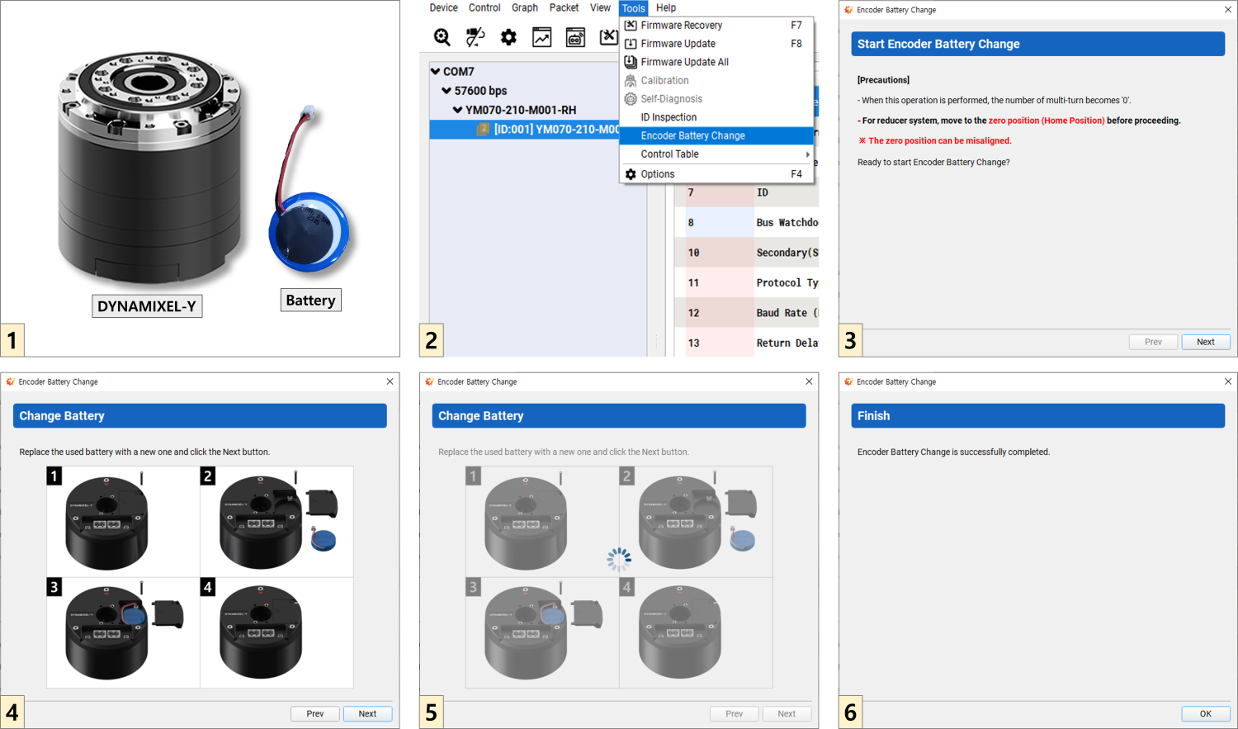The image size is (1238, 729).
Task: Click step 1 motor illustration in active Change Battery dialog
Action: coord(123,522)
